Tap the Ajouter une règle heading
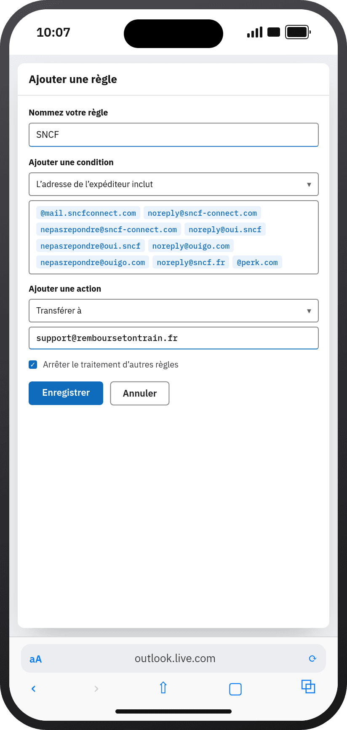 [x=73, y=79]
